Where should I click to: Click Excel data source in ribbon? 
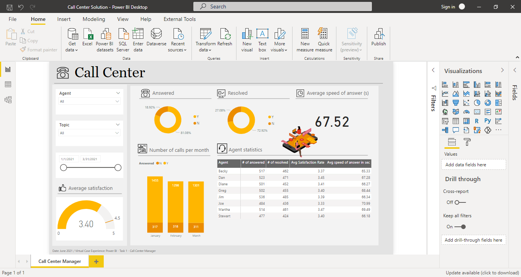point(87,37)
